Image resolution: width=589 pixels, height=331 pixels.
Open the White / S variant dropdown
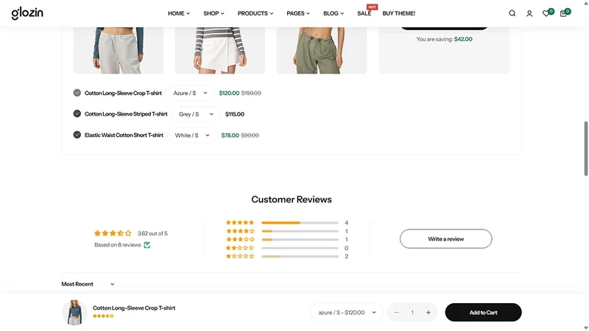click(x=192, y=135)
